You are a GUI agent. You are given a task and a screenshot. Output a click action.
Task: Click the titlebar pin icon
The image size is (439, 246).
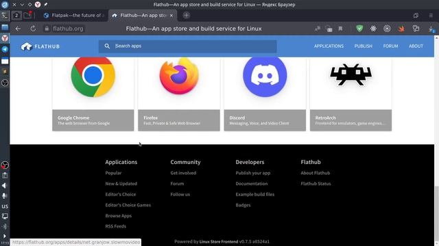click(x=46, y=5)
